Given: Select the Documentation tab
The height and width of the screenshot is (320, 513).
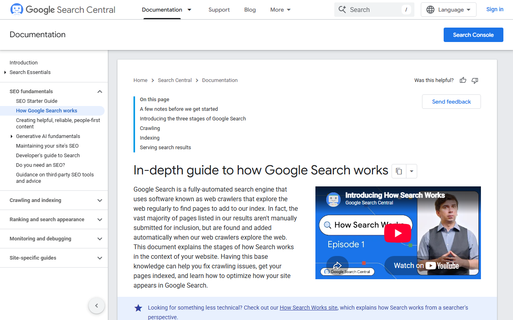Looking at the screenshot, I should (x=162, y=10).
